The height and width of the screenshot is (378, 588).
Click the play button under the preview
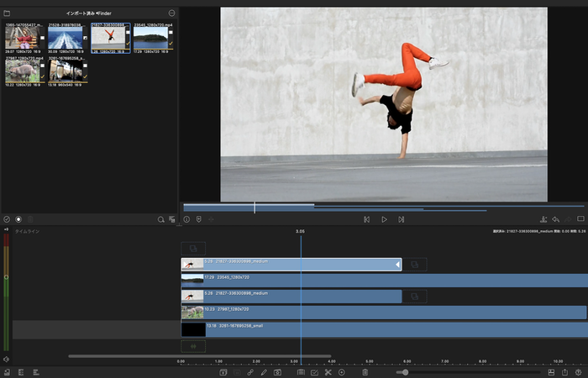click(384, 219)
